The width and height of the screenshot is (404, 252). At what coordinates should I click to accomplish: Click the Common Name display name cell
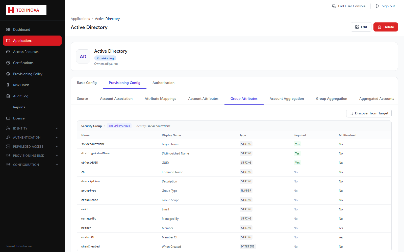172,172
